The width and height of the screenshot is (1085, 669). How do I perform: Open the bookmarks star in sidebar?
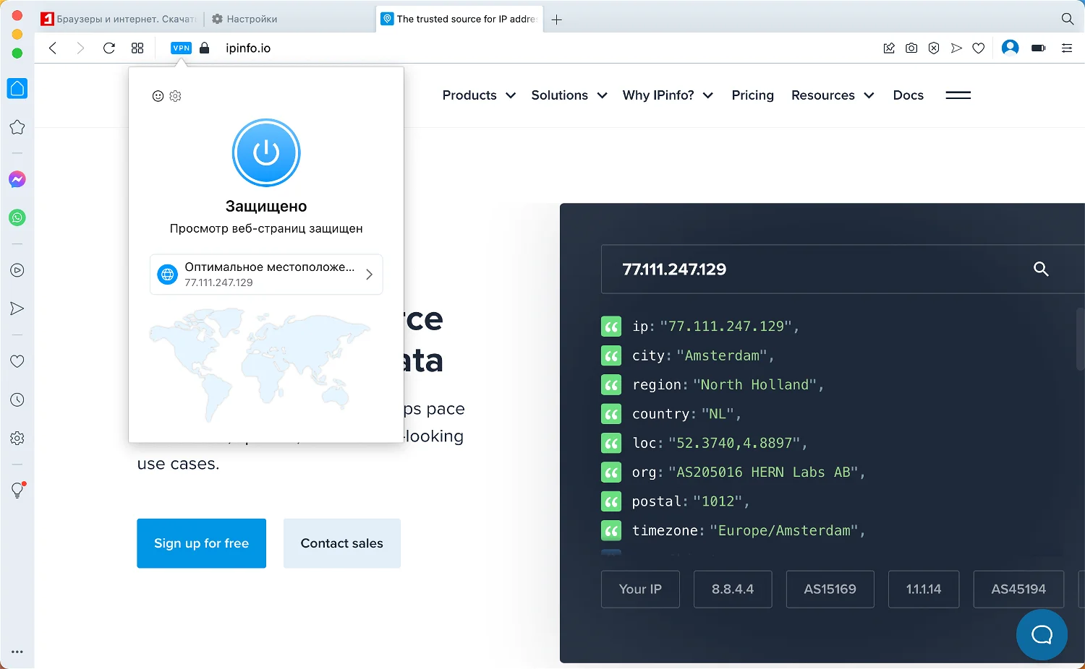point(17,127)
